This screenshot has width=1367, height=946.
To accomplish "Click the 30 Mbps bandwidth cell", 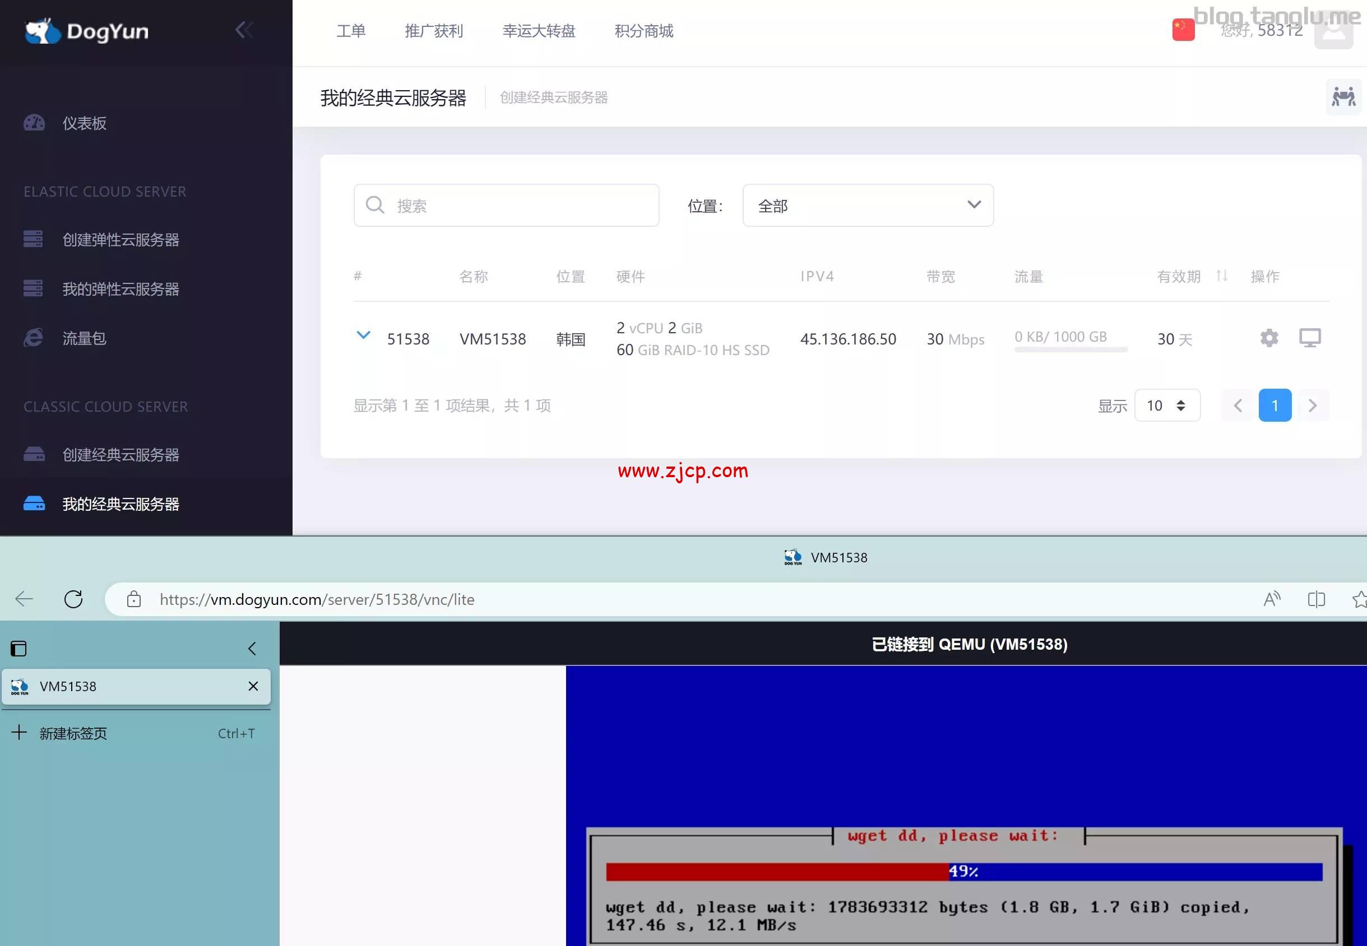I will tap(956, 339).
